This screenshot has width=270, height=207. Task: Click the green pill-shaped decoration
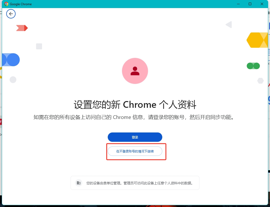253,66
